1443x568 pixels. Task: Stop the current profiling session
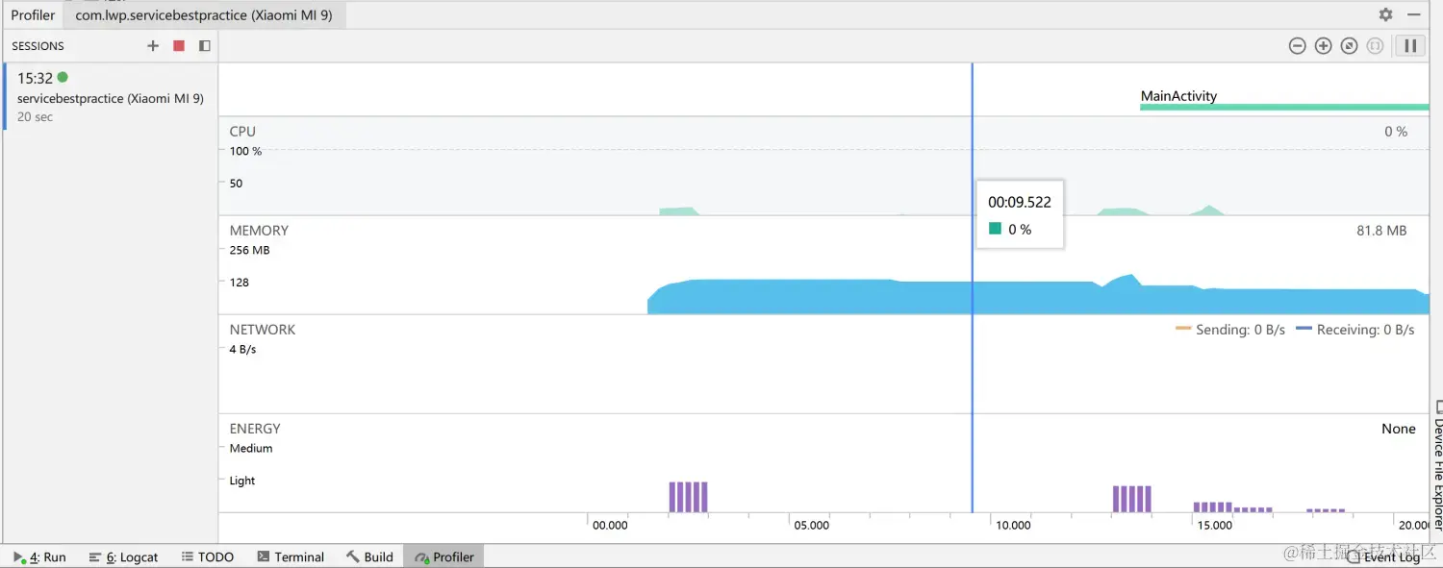pyautogui.click(x=179, y=46)
